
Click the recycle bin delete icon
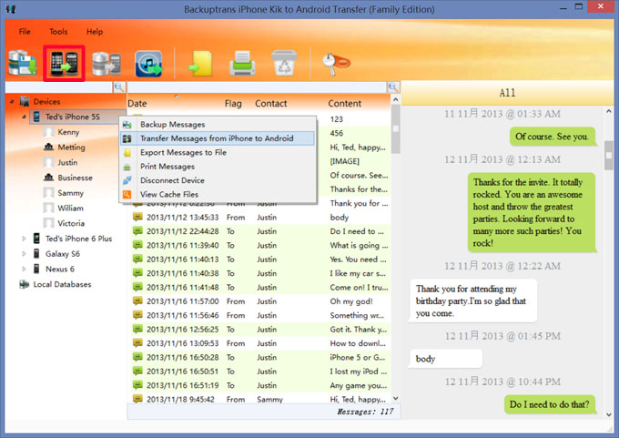pos(283,63)
